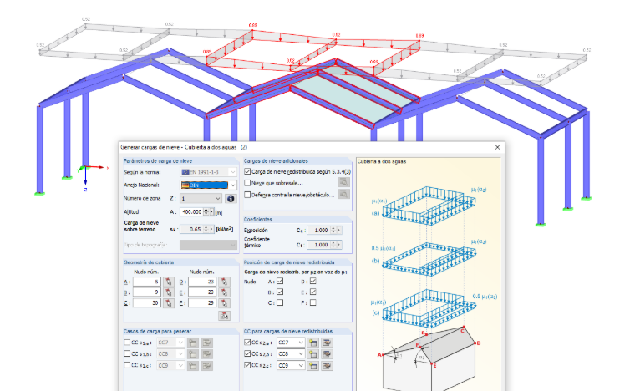Viewport: 635px width, 391px height.
Task: Uncheck redistributed load node B checkbox
Action: (x=280, y=292)
